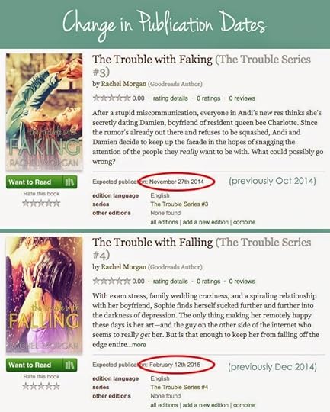This screenshot has height=412, width=330.
Task: Click Want to Read for The Trouble with Faking
Action: (x=34, y=182)
